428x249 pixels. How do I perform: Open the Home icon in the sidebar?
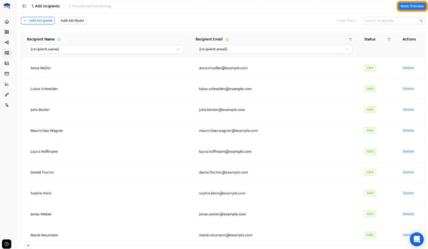(x=7, y=22)
